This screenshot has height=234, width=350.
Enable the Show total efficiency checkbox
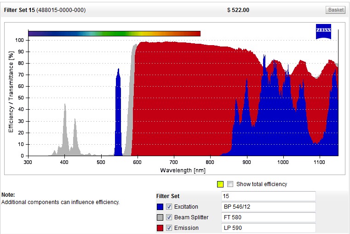(231, 184)
